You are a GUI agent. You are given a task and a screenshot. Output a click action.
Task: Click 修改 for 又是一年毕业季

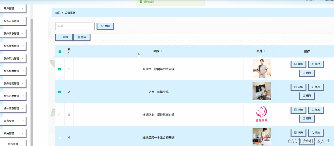(316, 87)
